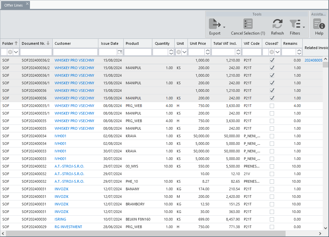Image resolution: width=329 pixels, height=237 pixels.
Task: Click the horizontal scrollbar thumb
Action: [x=145, y=233]
